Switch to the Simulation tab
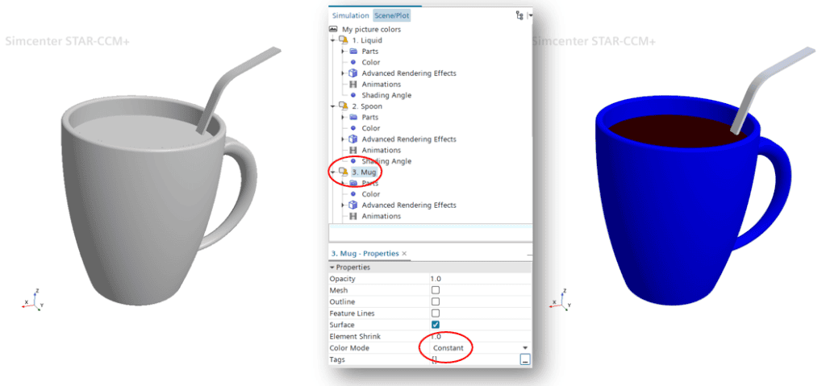 click(350, 16)
